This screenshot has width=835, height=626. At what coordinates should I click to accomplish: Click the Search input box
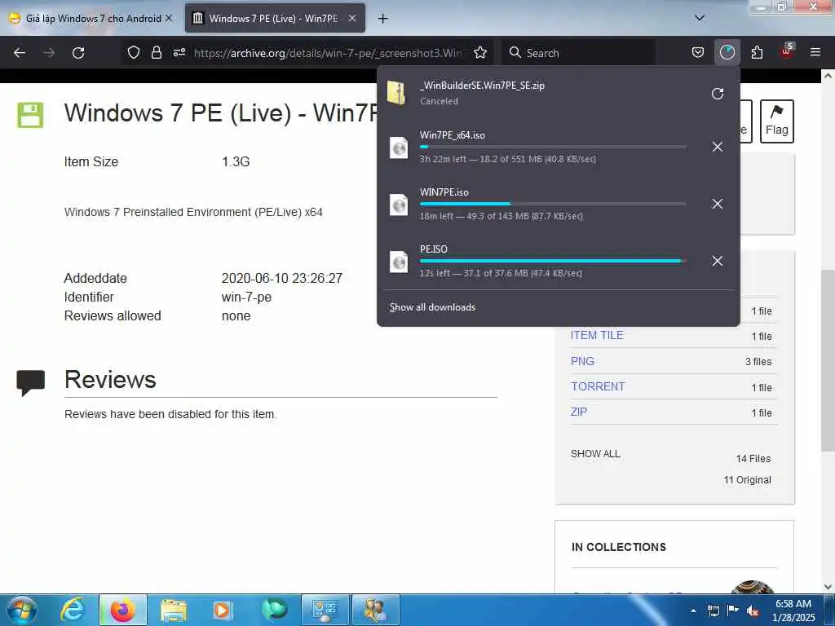pos(579,53)
